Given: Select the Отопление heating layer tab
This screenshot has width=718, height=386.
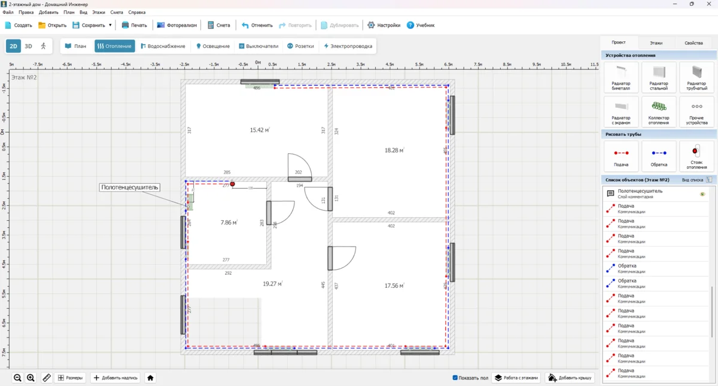Looking at the screenshot, I should 114,46.
